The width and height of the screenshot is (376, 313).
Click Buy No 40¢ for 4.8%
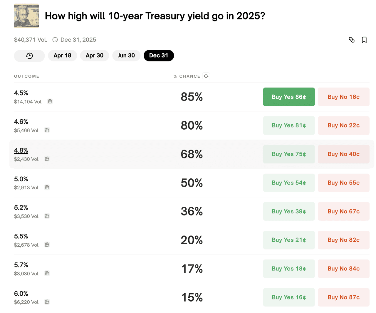pos(343,154)
